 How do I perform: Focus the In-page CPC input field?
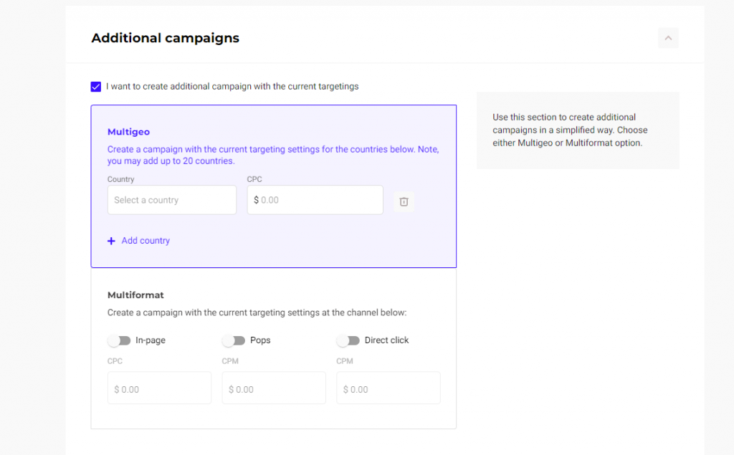tap(159, 388)
